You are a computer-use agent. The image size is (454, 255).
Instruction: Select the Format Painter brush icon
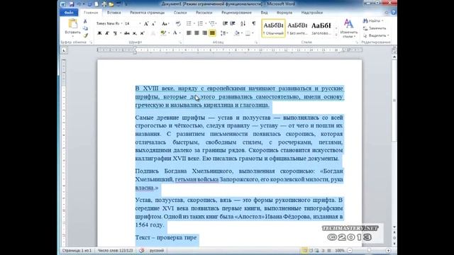click(85, 35)
